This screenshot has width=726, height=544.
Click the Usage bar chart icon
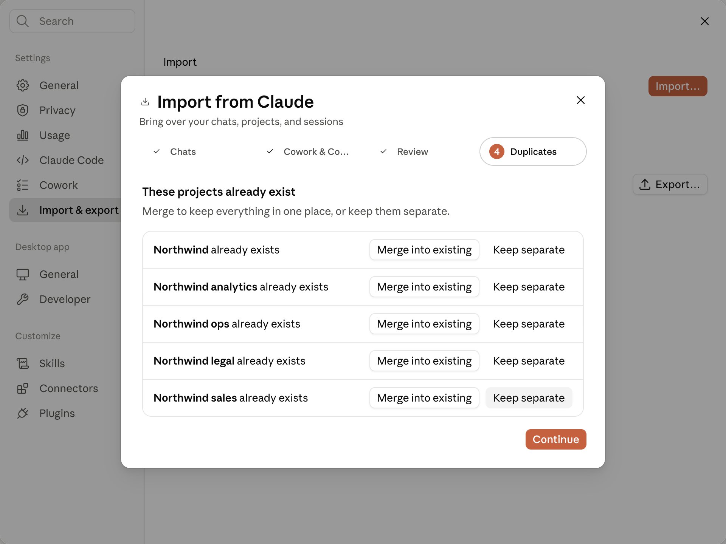click(x=23, y=135)
